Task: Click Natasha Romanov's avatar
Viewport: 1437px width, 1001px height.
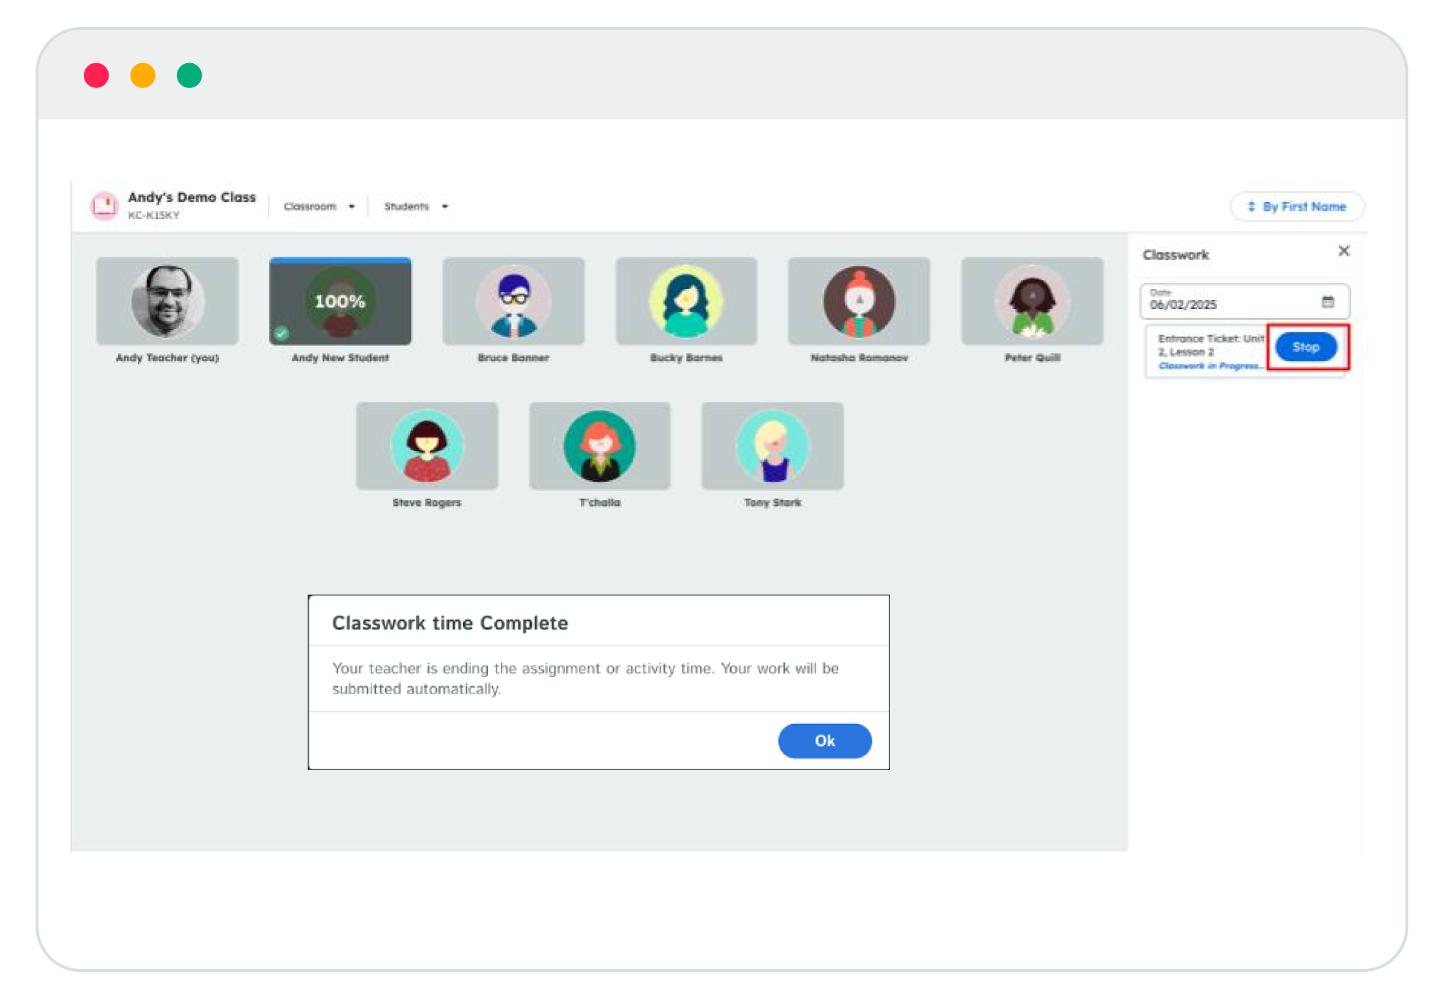Action: pos(859,302)
